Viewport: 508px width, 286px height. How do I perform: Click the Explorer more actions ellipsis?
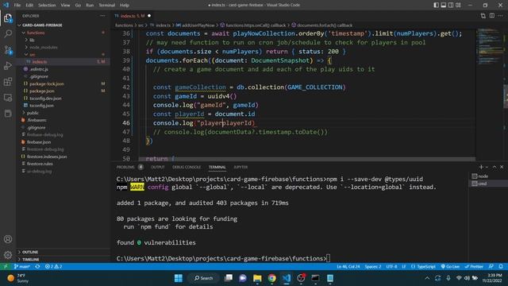[x=102, y=16]
